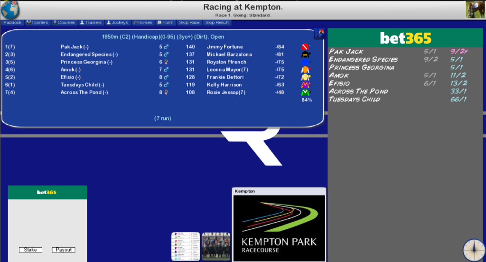Click jockey Jimmy Fortune
This screenshot has width=486, height=262.
[x=224, y=47]
